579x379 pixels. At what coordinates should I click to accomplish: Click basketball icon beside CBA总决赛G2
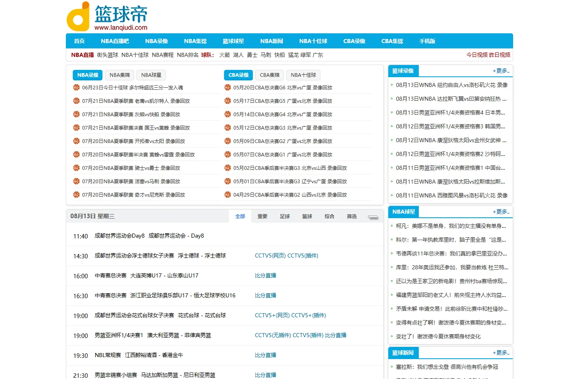click(x=228, y=141)
